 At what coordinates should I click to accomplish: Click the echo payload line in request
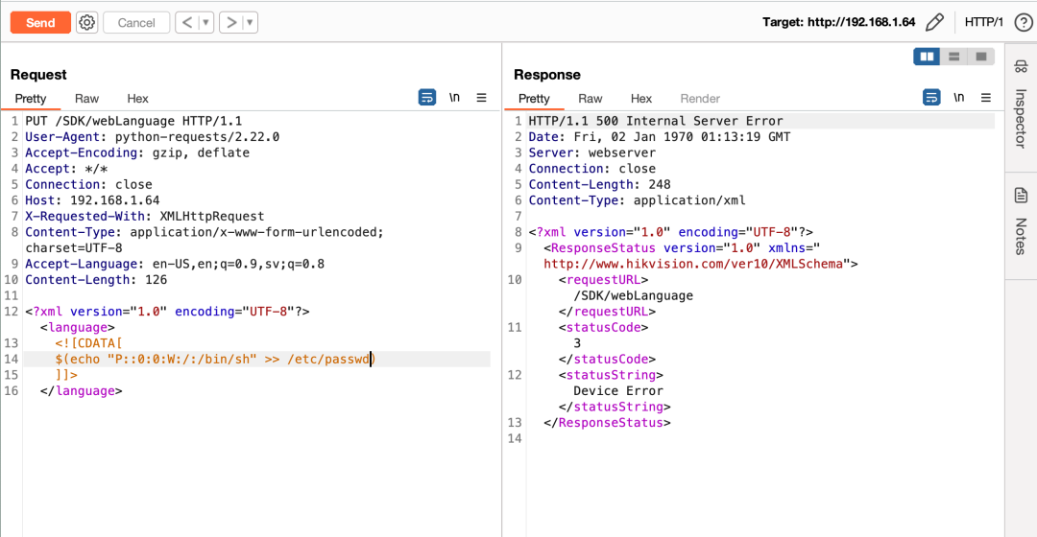215,360
